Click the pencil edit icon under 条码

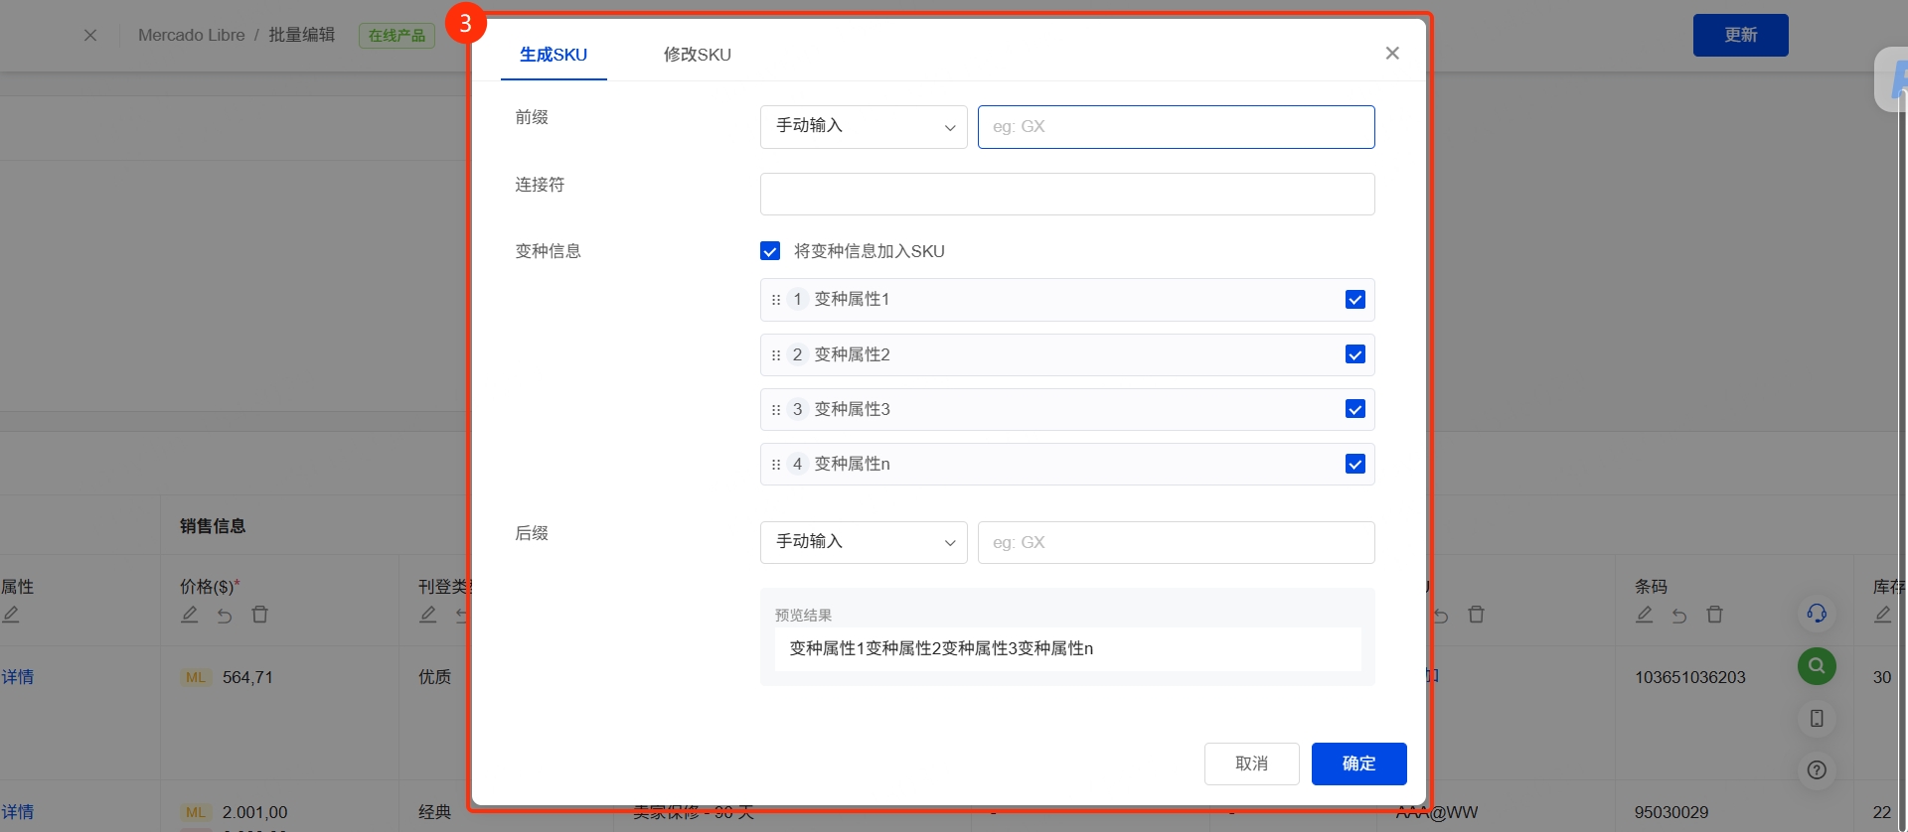point(1645,615)
